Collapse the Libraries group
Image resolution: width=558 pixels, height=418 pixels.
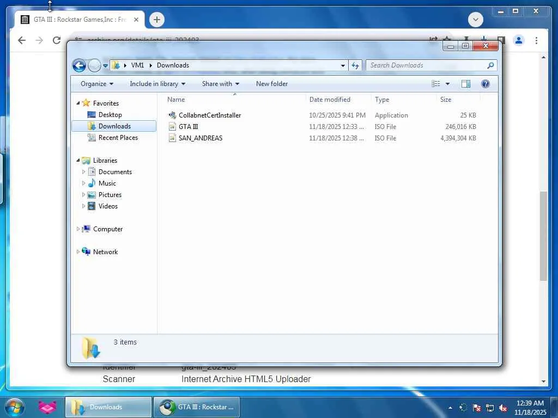pos(78,161)
